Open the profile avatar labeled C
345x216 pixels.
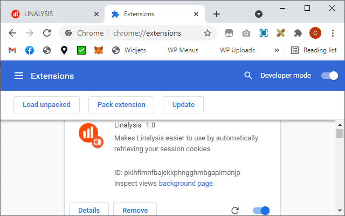(x=315, y=33)
